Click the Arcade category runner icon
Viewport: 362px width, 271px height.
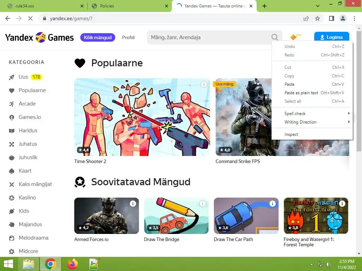point(12,104)
